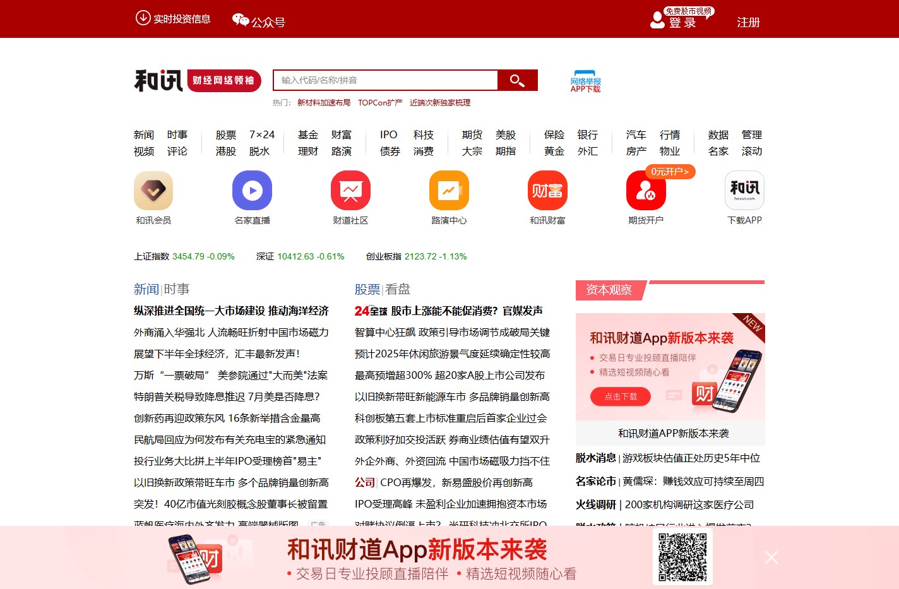Open 汽车 in navigation menu
899x589 pixels.
pos(636,135)
